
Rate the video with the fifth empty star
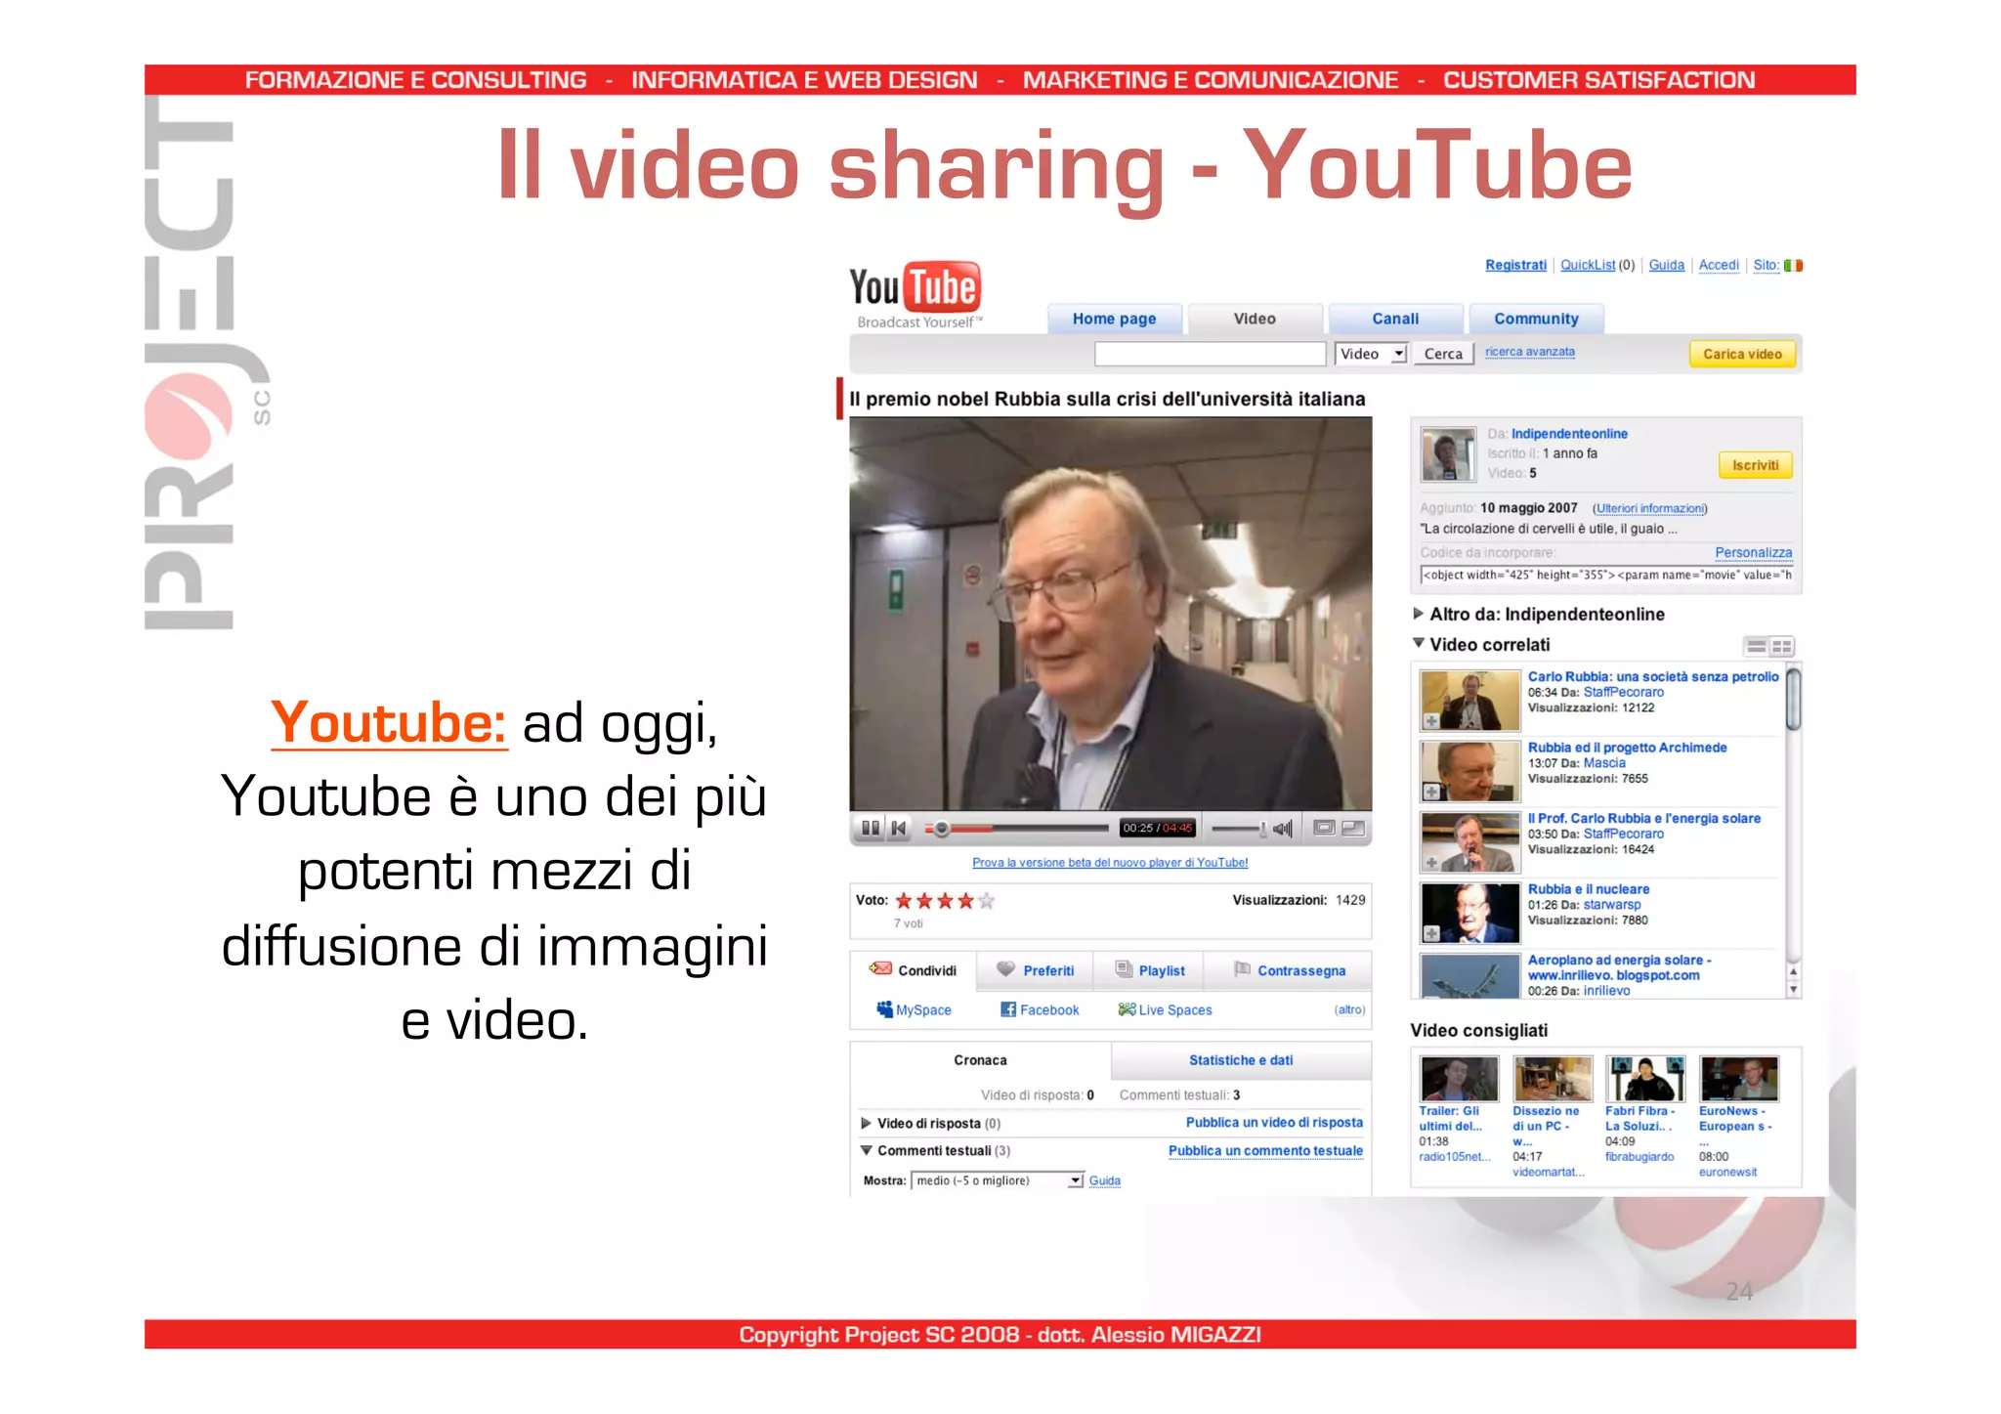[987, 900]
